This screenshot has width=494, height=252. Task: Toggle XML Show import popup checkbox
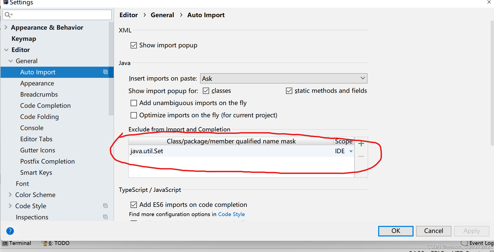pyautogui.click(x=134, y=45)
